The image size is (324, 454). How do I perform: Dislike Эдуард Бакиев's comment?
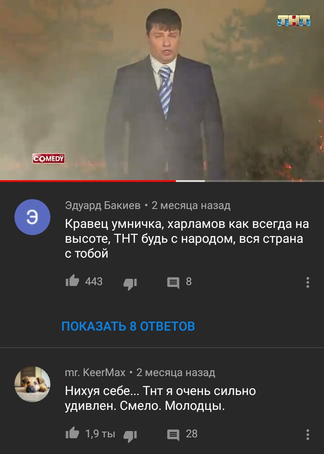click(130, 283)
